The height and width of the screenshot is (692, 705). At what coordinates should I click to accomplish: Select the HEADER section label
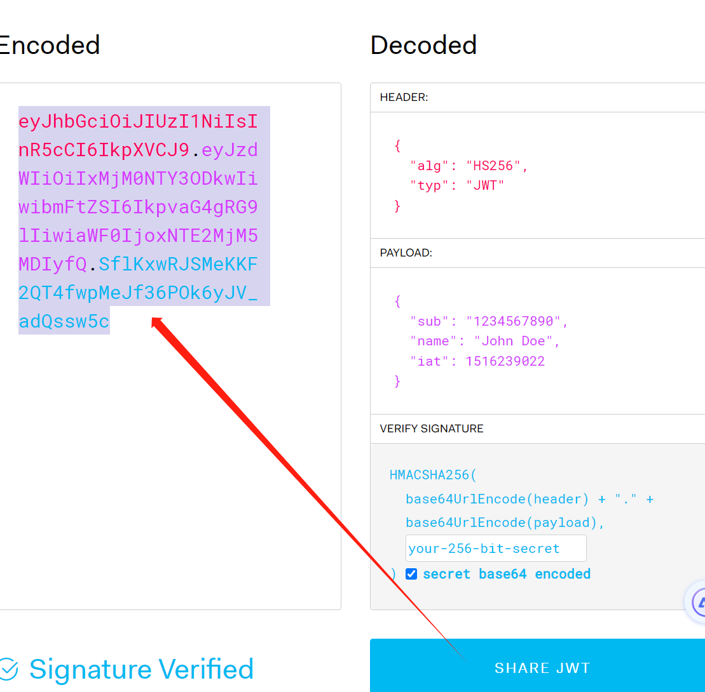point(404,97)
